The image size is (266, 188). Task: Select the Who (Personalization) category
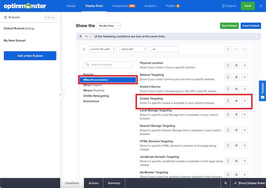tap(108, 80)
